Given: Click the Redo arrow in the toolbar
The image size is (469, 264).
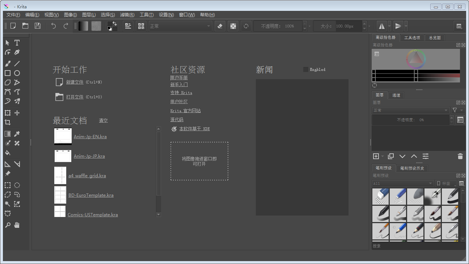Looking at the screenshot, I should click(x=66, y=26).
